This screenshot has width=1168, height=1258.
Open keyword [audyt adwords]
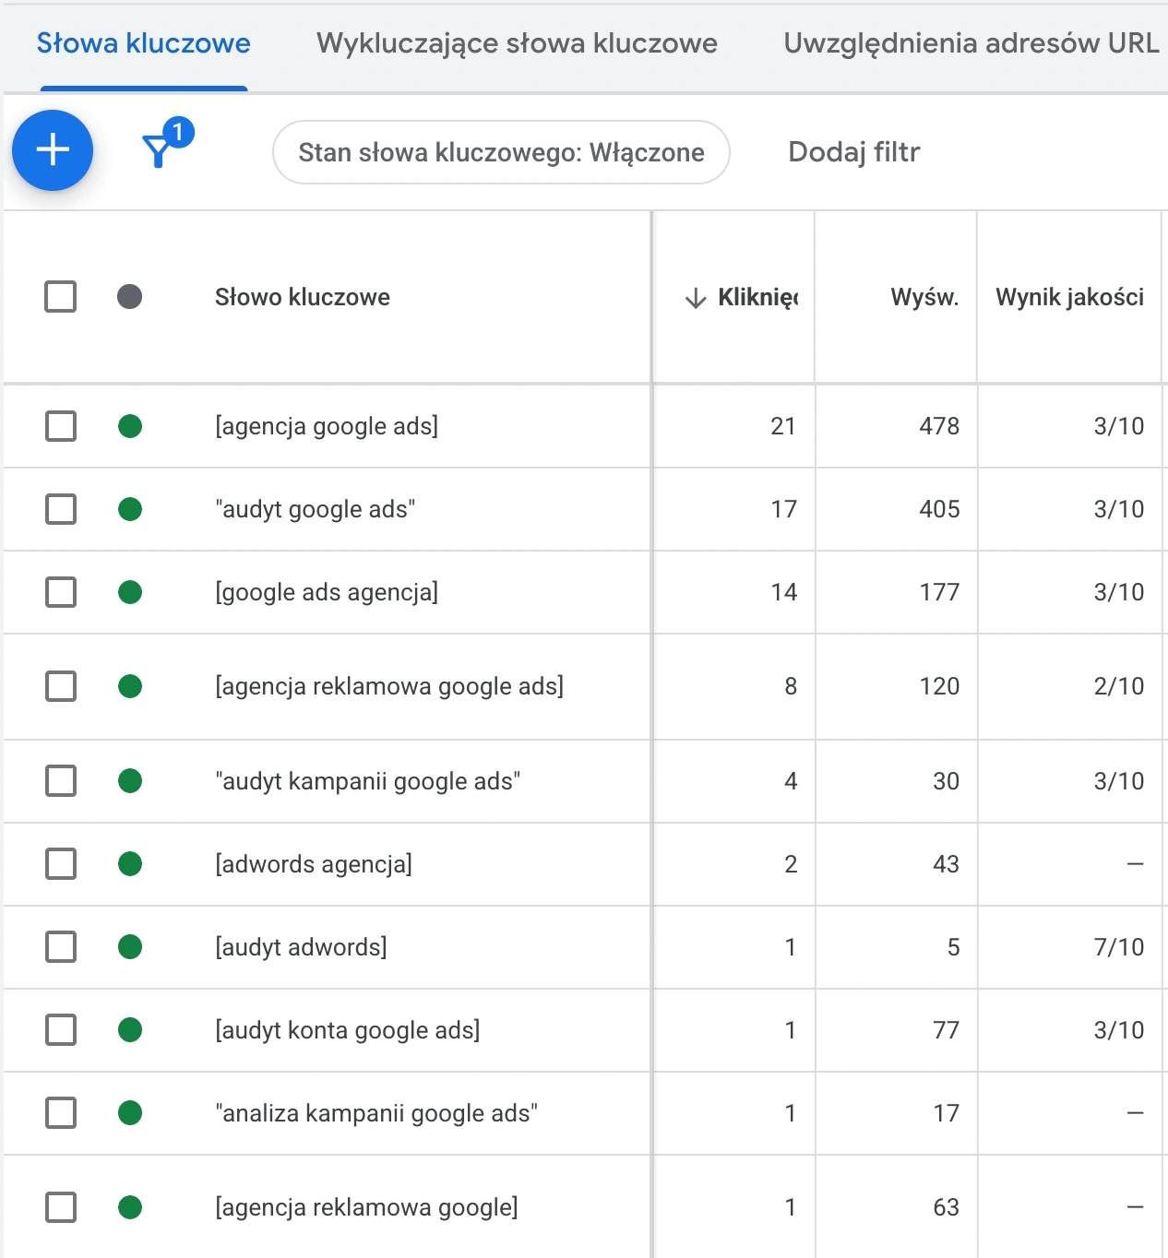[x=301, y=947]
